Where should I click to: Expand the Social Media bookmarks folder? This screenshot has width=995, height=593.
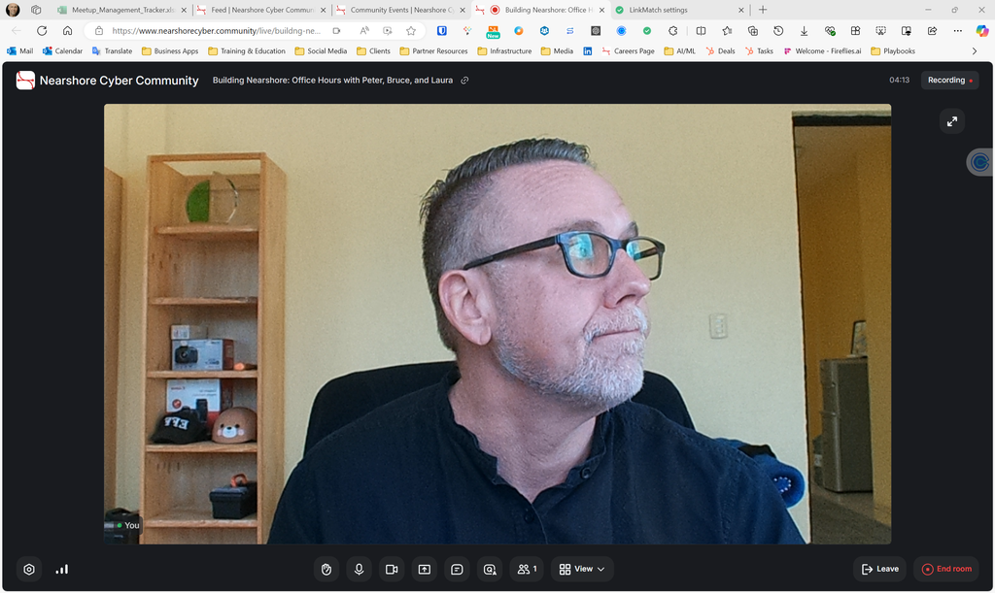[x=321, y=51]
